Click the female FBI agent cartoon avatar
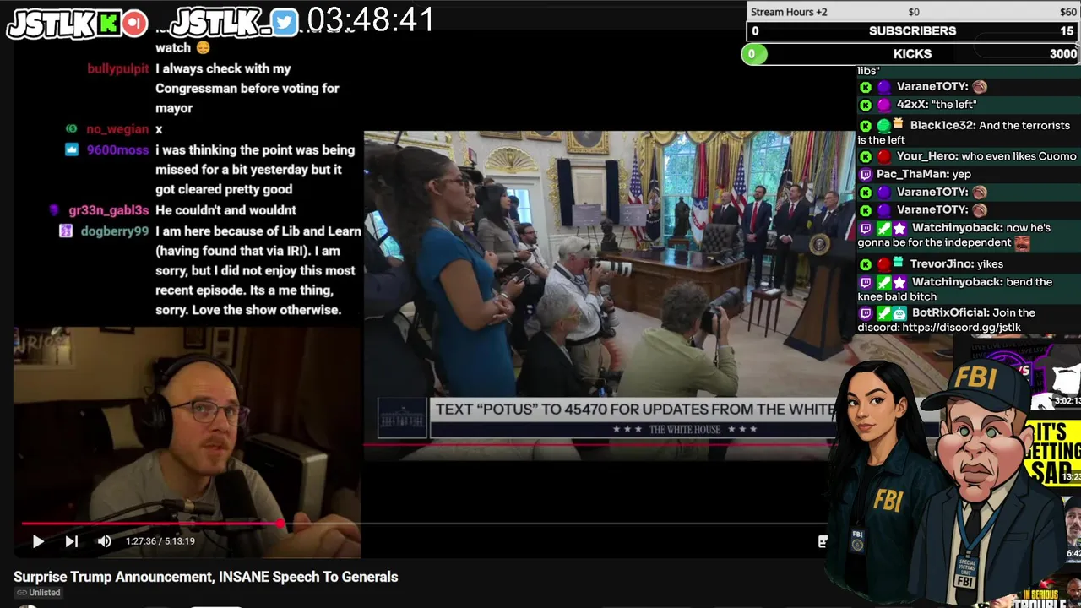The image size is (1081, 608). (x=878, y=481)
